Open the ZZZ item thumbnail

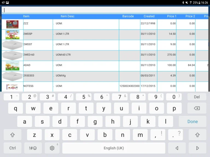[12, 24]
